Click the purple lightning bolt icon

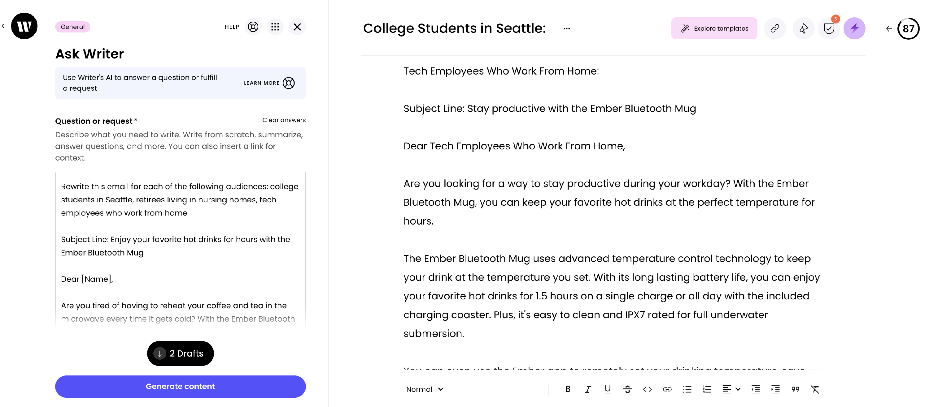click(854, 28)
